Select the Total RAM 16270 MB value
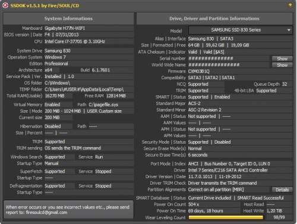 click(x=55, y=96)
